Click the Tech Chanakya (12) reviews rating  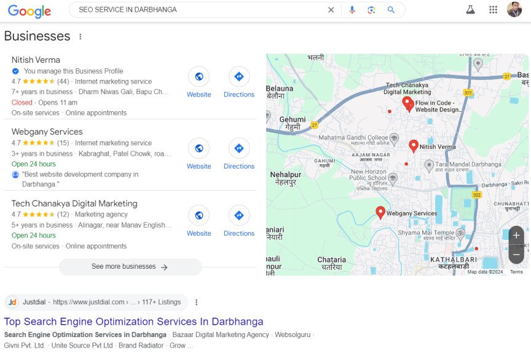coord(40,215)
